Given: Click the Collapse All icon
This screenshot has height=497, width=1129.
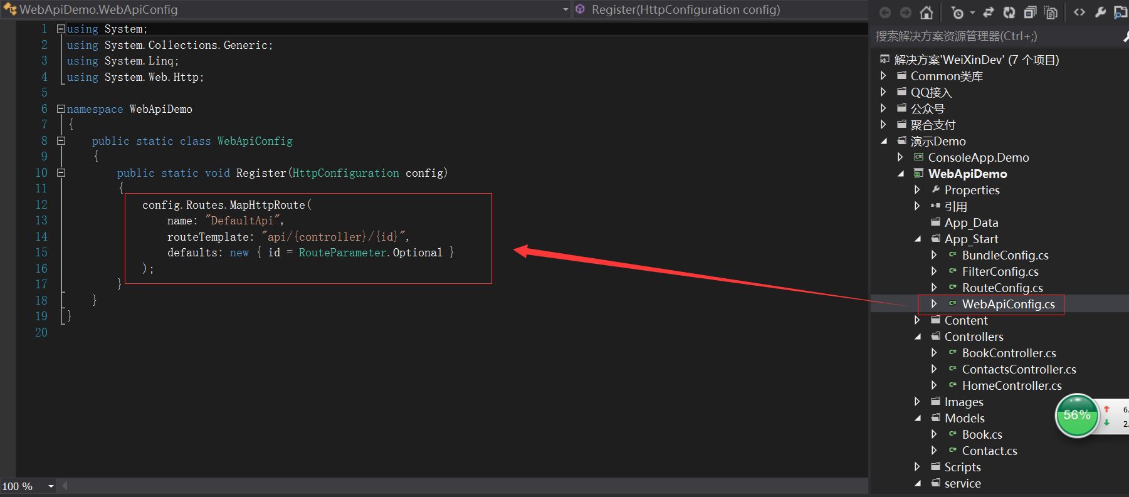Looking at the screenshot, I should click(x=1030, y=12).
